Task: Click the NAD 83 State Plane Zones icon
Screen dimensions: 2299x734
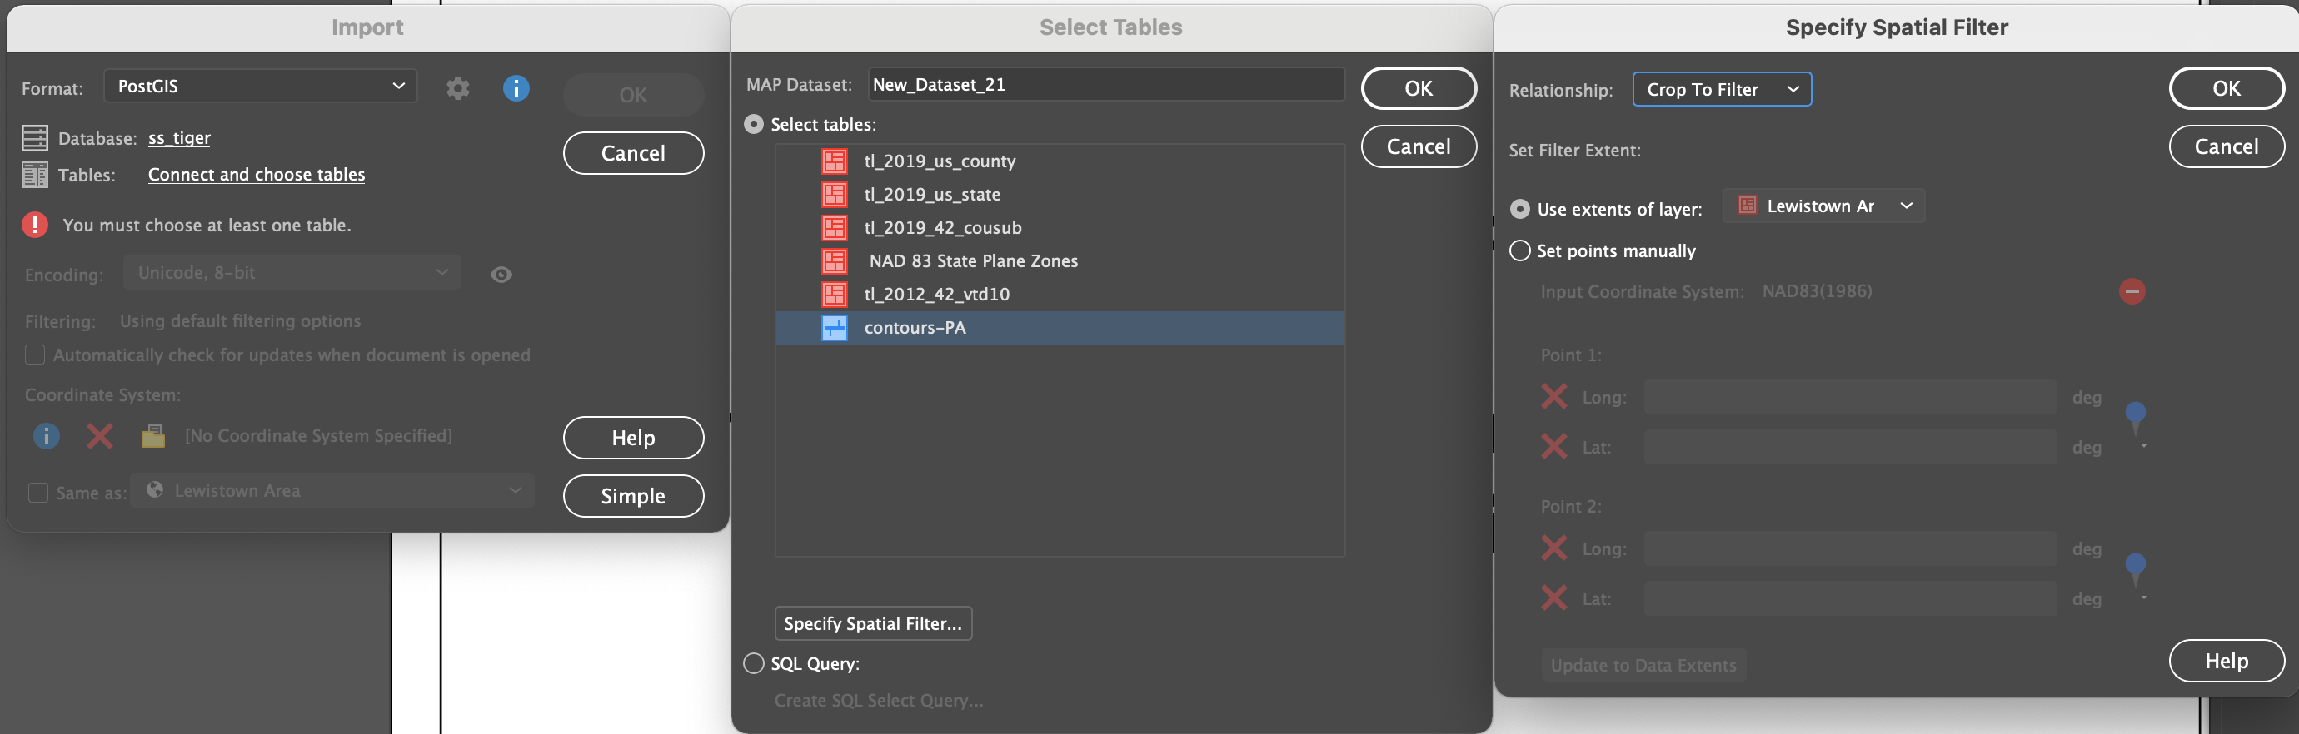Action: point(835,261)
